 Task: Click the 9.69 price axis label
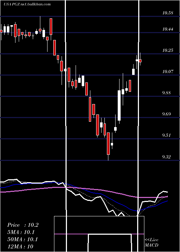pos(166,114)
